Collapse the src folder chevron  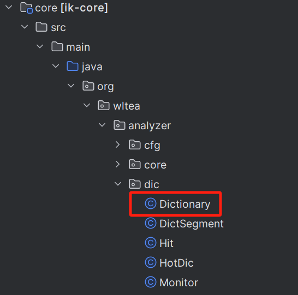(x=25, y=27)
